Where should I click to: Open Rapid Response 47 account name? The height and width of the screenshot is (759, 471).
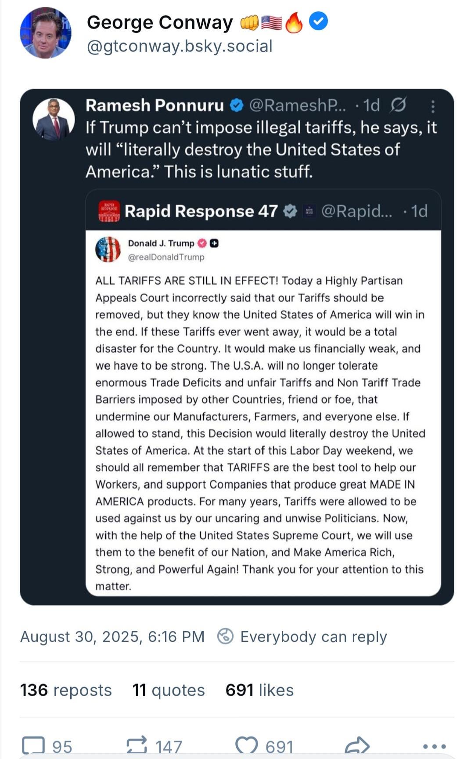pos(201,211)
